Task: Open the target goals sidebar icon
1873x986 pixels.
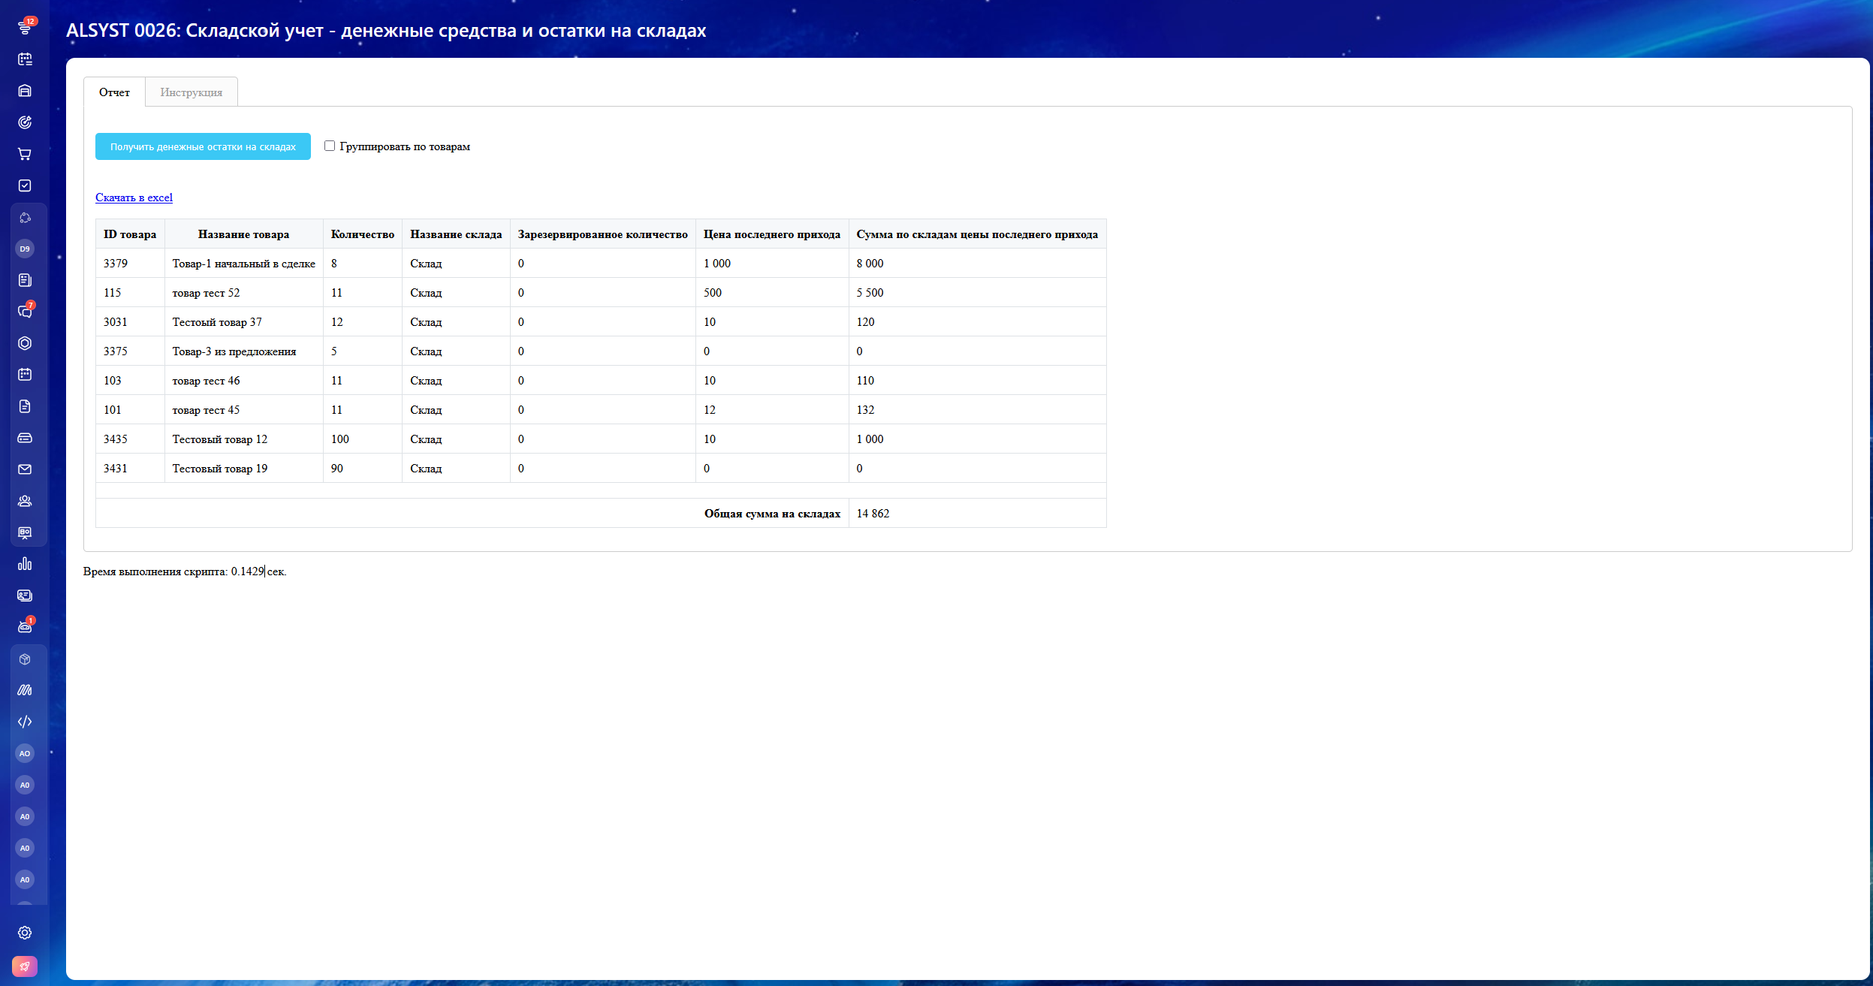Action: point(25,122)
